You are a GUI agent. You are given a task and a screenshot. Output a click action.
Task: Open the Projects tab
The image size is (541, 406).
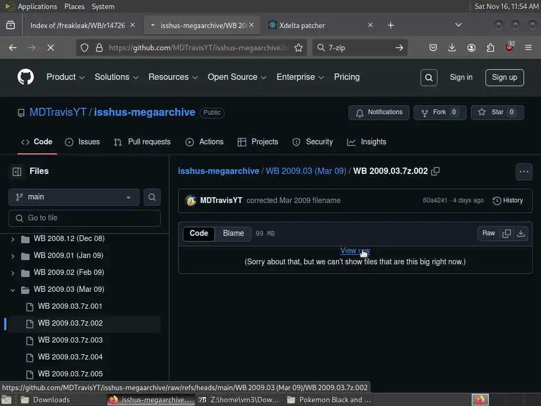[258, 142]
